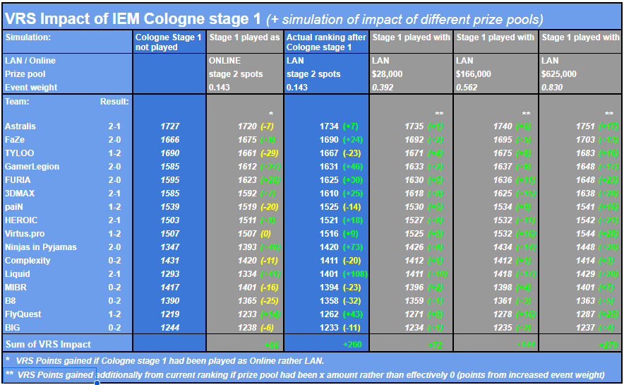Select the 'Virtus.pro' team name
This screenshot has height=385, width=624.
point(25,234)
